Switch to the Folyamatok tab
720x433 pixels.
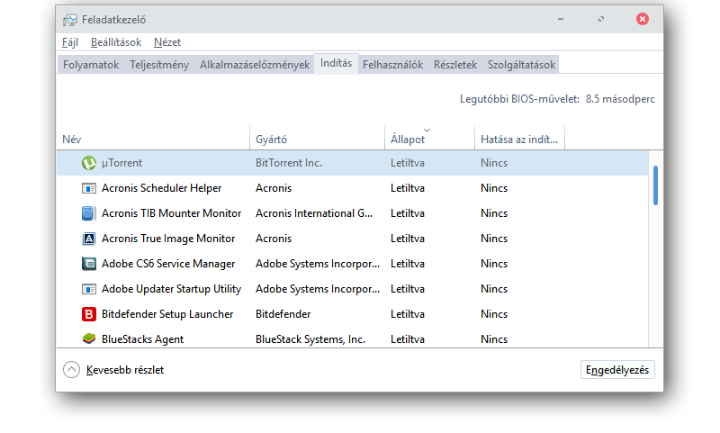[90, 65]
